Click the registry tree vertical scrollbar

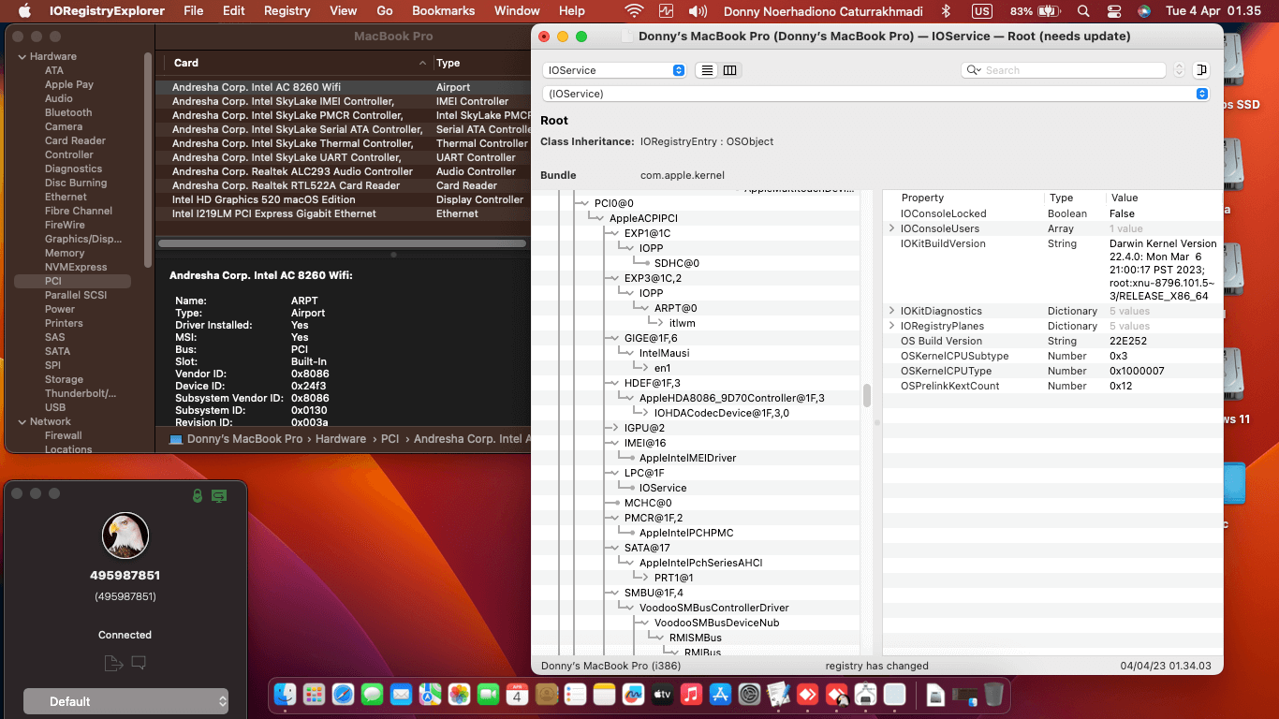(x=867, y=395)
